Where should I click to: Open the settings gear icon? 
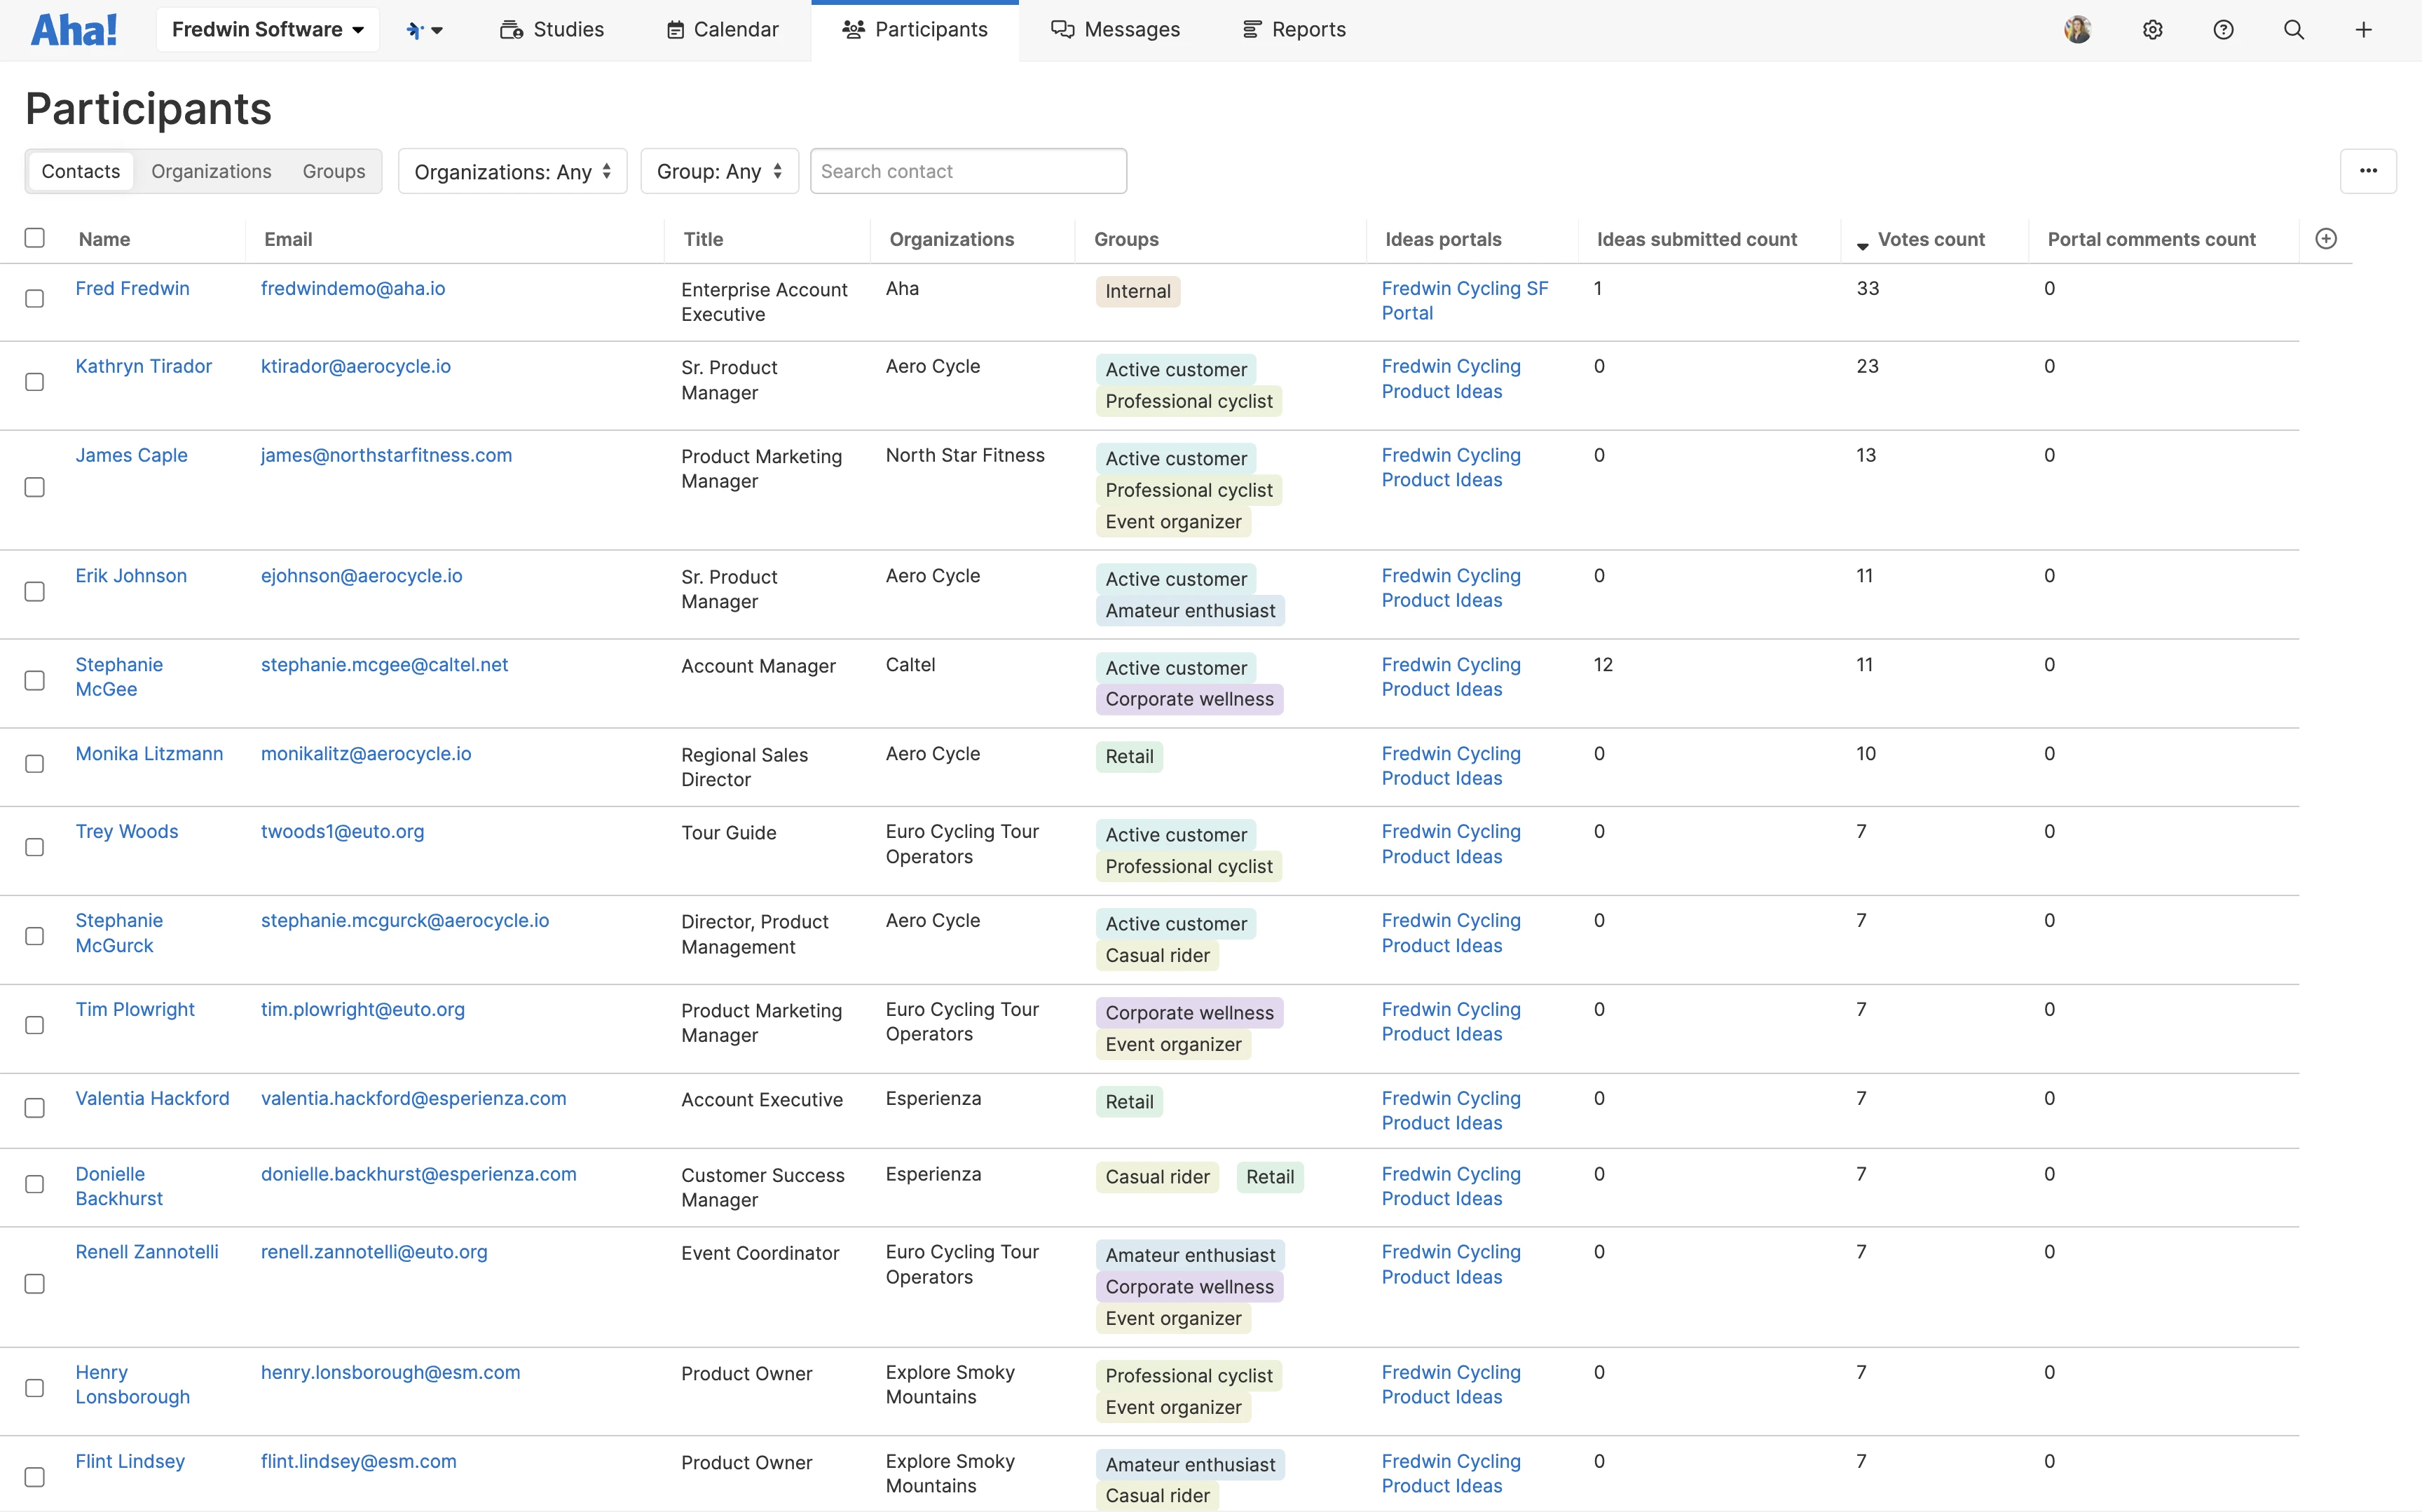(2153, 29)
